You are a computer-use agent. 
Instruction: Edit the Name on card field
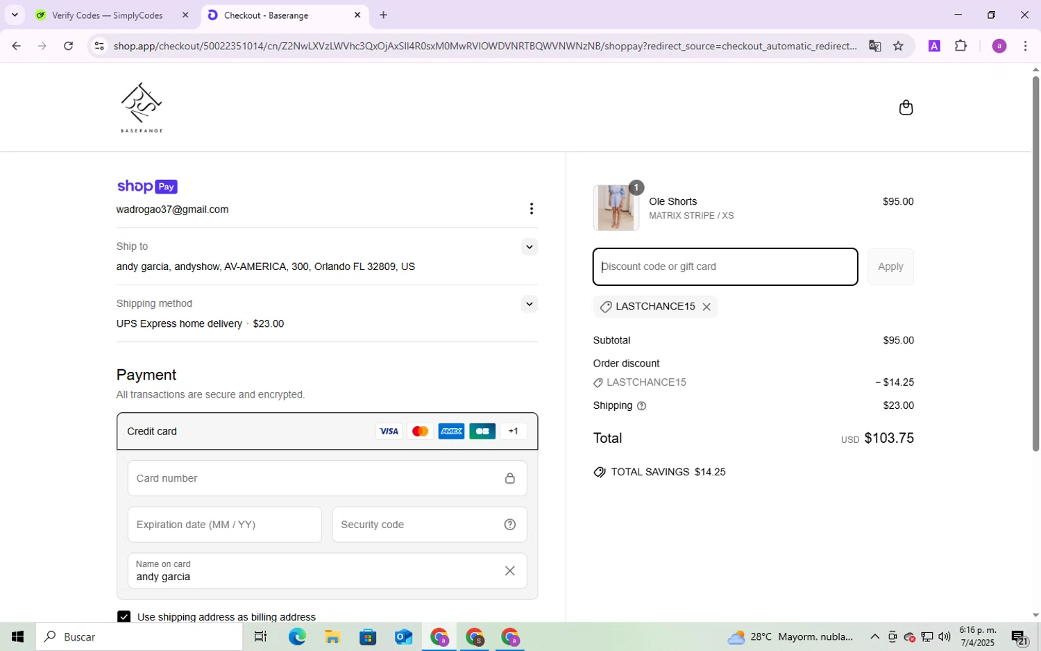[x=327, y=570]
